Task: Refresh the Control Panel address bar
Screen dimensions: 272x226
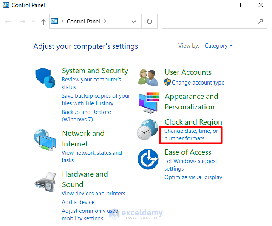Action: 150,22
